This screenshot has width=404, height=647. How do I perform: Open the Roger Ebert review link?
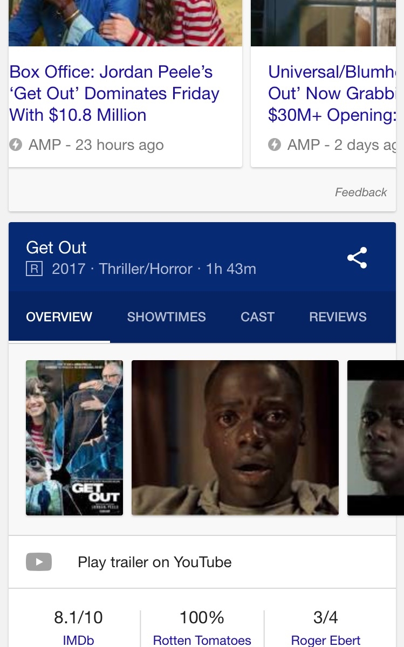coord(326,640)
